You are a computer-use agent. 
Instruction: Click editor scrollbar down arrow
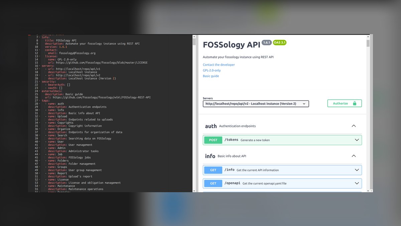click(194, 191)
